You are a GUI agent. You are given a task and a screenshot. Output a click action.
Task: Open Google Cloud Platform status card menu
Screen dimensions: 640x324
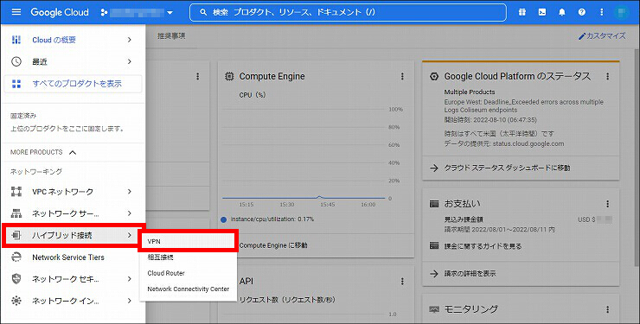point(607,76)
